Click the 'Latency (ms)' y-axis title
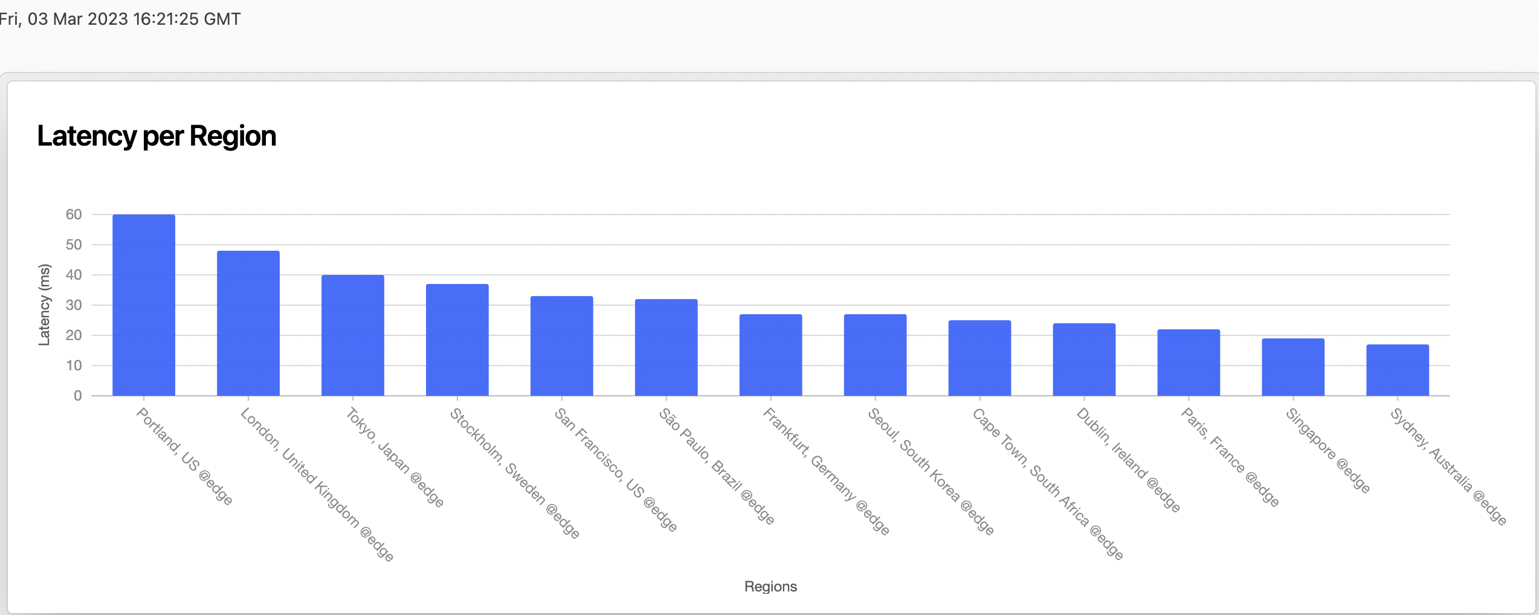The width and height of the screenshot is (1539, 615). point(44,305)
